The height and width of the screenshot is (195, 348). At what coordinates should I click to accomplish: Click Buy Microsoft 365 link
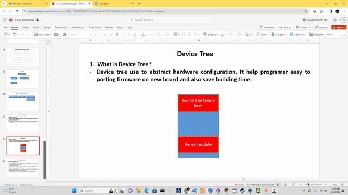click(315, 20)
